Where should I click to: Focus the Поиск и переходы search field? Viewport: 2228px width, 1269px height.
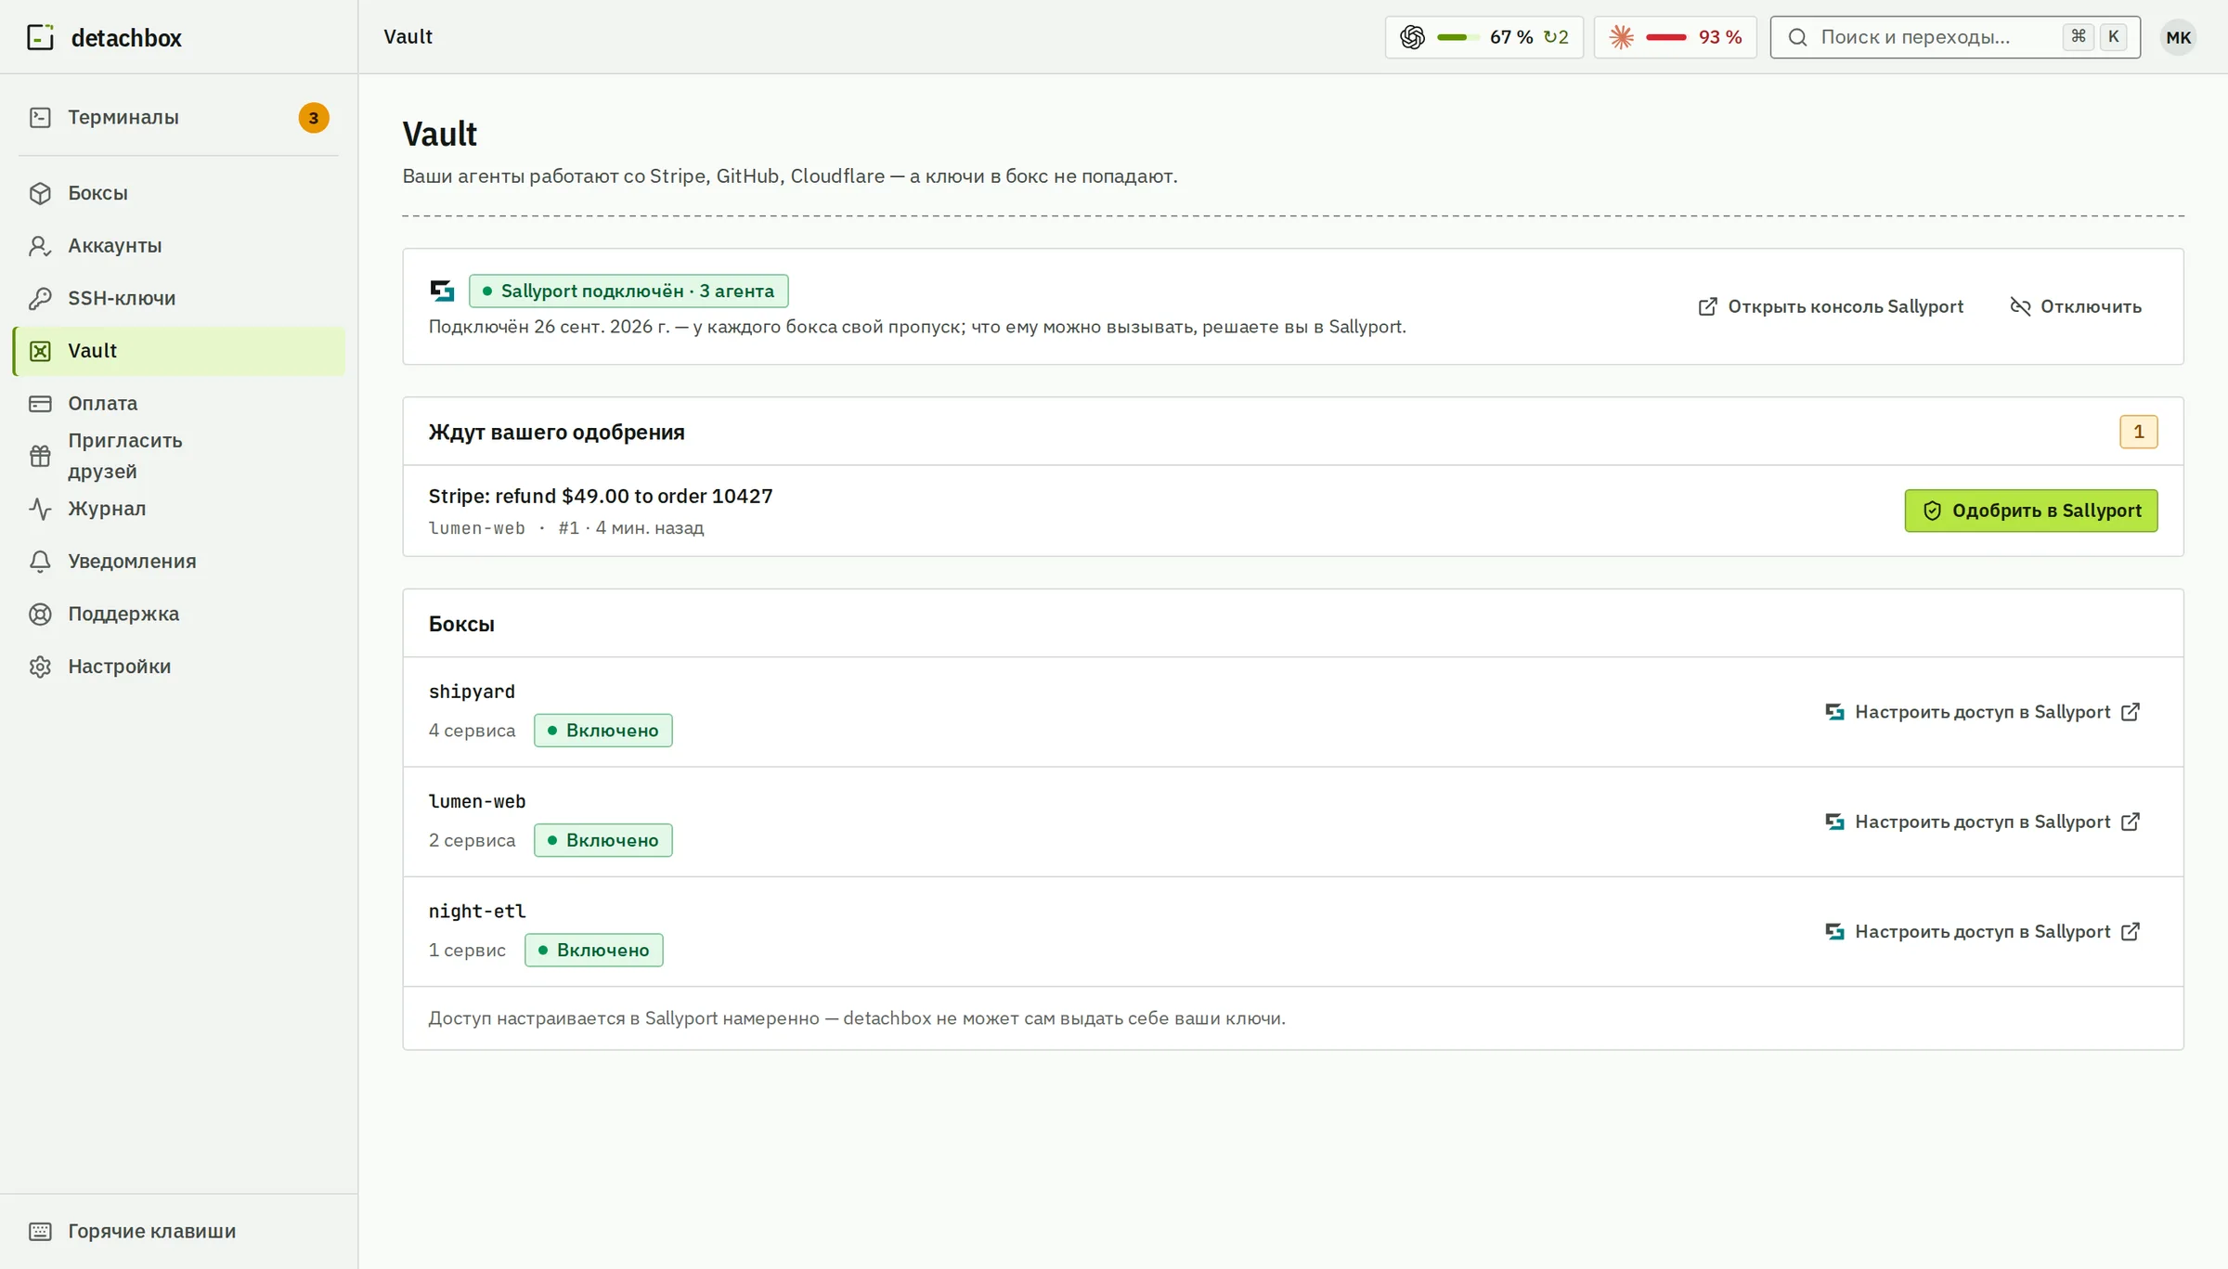1955,37
